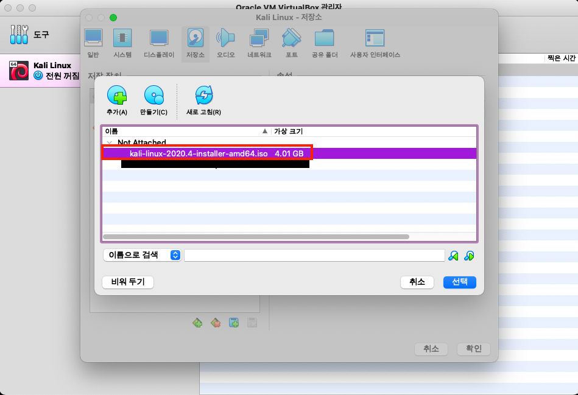Open the search-by-name (이름으로 검색) dropdown
The width and height of the screenshot is (578, 395).
point(142,255)
